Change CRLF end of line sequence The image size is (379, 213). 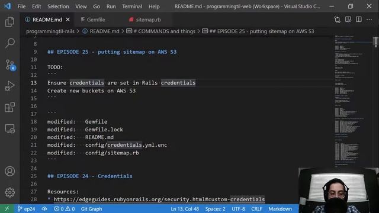point(256,209)
